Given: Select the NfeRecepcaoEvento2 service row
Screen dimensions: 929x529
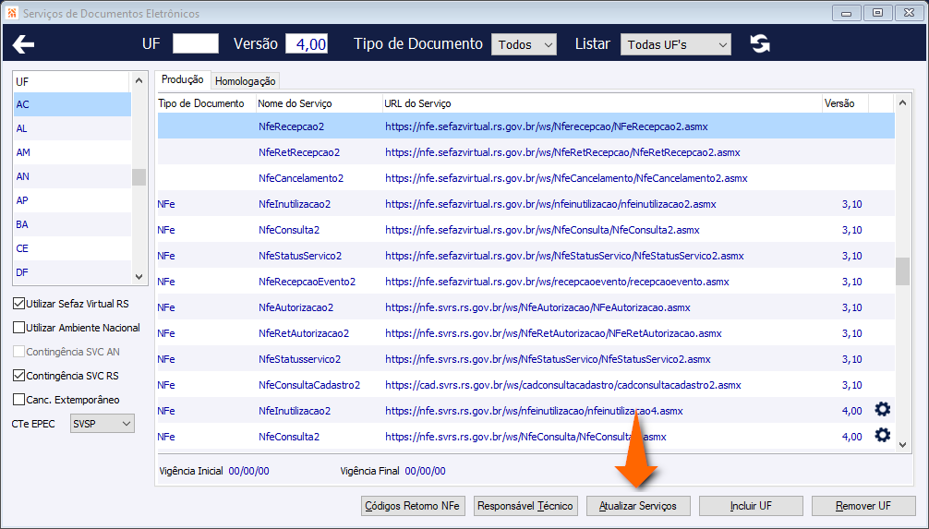Looking at the screenshot, I should point(526,282).
